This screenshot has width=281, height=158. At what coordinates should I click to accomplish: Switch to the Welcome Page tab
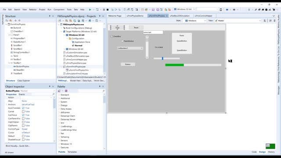click(115, 16)
